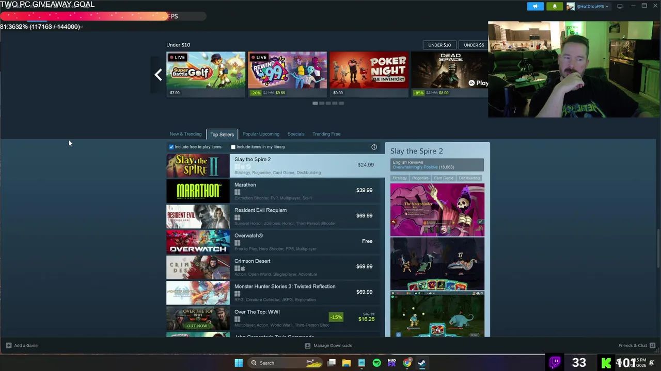The image size is (661, 371).
Task: Check Include items in my library
Action: click(233, 147)
